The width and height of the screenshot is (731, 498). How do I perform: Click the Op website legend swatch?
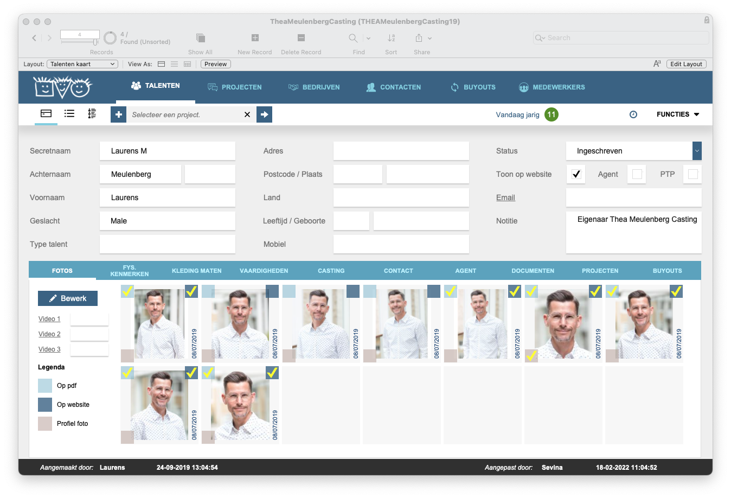click(x=45, y=405)
